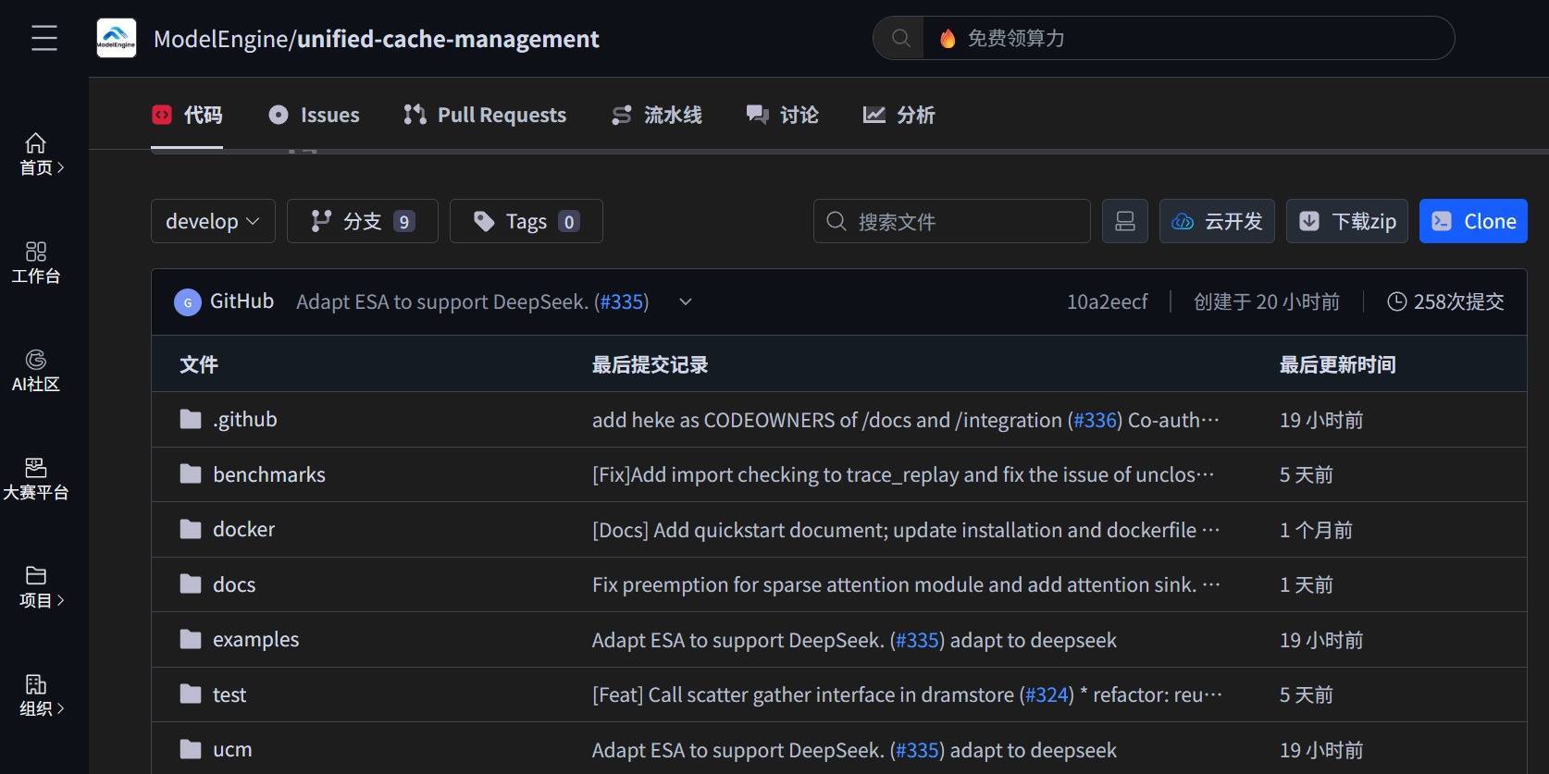Open the benchmarks folder

click(x=268, y=474)
